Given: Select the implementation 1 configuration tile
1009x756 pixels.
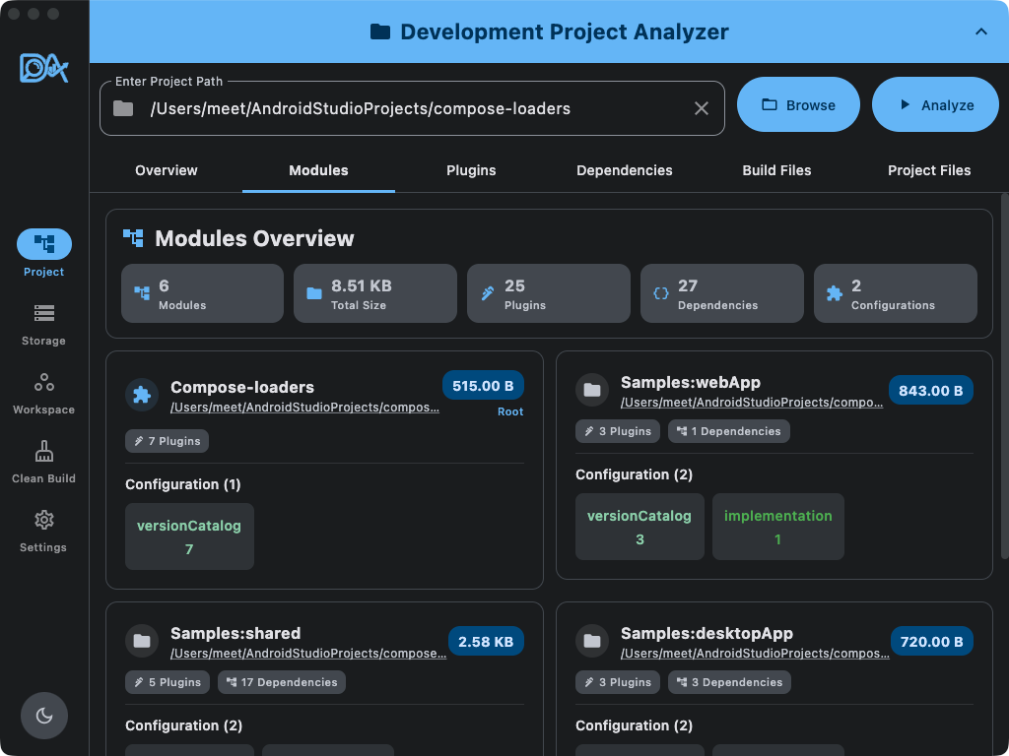Looking at the screenshot, I should 778,527.
